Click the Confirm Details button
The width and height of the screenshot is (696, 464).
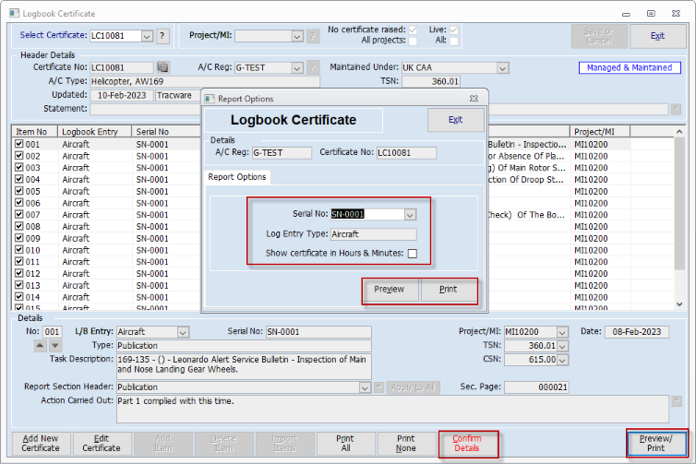(x=467, y=444)
